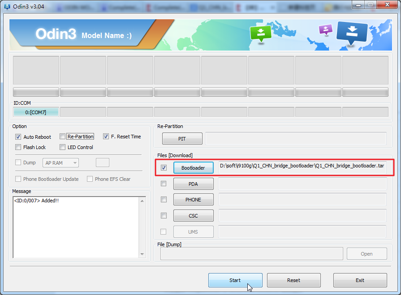The image size is (401, 295).
Task: Click the message log scroll down arrow
Action: 142,254
